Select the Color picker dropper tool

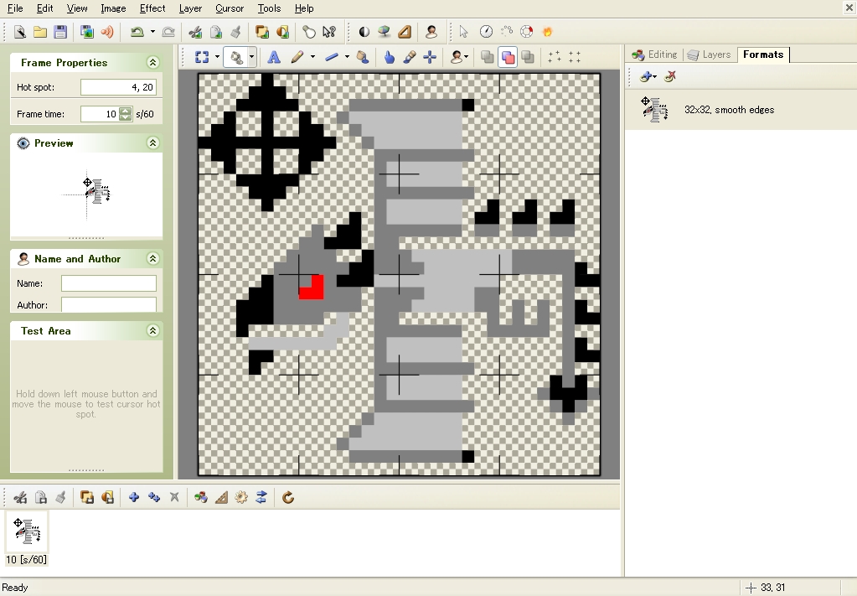410,57
